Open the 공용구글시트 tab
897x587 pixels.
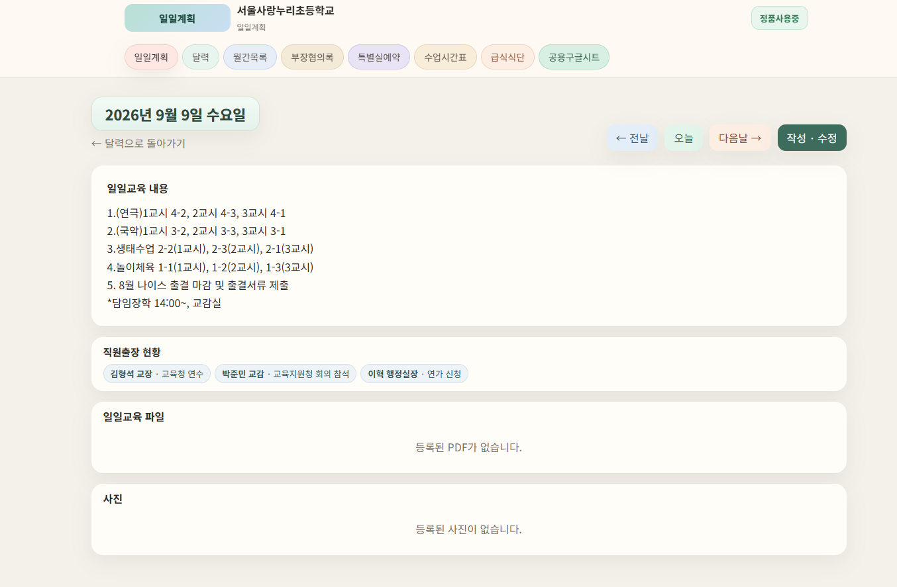[x=574, y=57]
